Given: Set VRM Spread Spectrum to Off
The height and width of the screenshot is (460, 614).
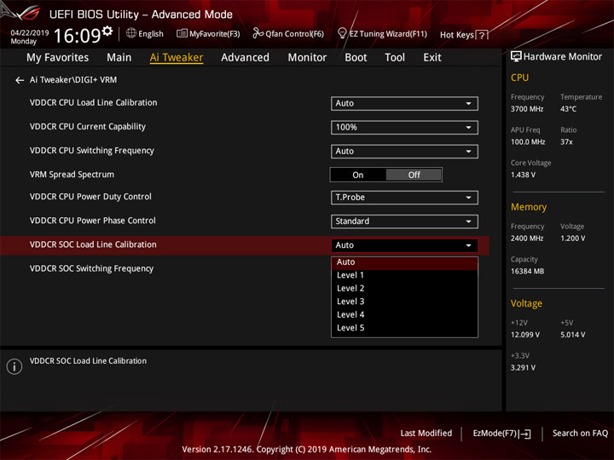Looking at the screenshot, I should [414, 175].
